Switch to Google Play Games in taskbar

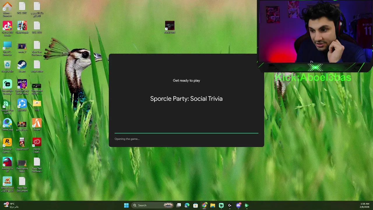[x=247, y=205]
